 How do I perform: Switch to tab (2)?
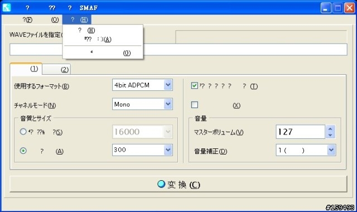coord(56,69)
